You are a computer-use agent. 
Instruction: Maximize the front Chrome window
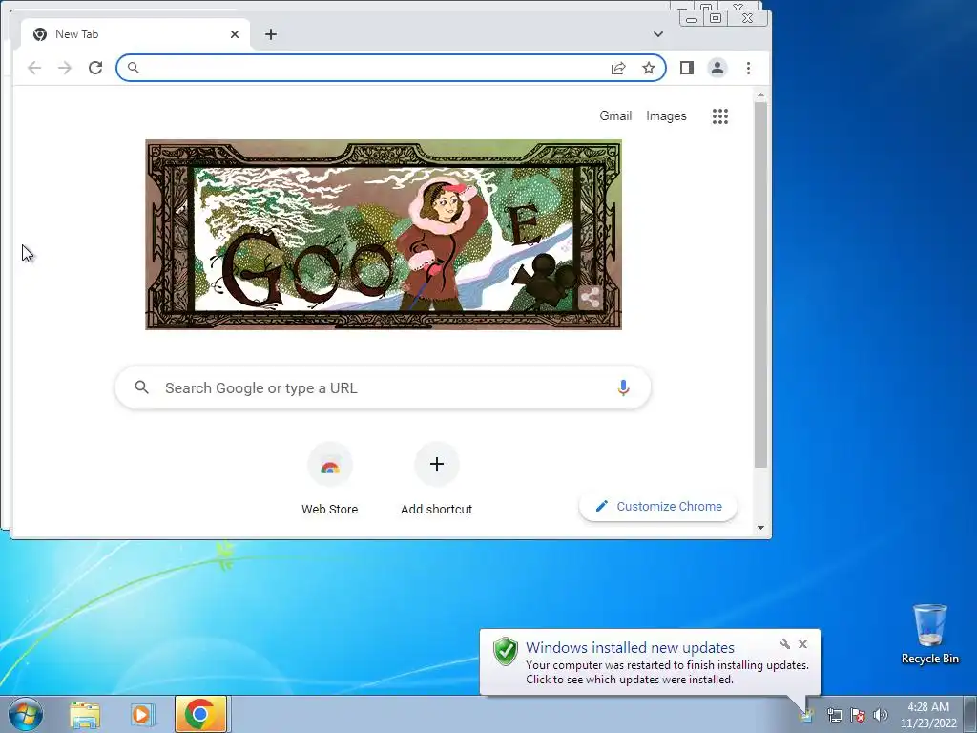coord(716,19)
